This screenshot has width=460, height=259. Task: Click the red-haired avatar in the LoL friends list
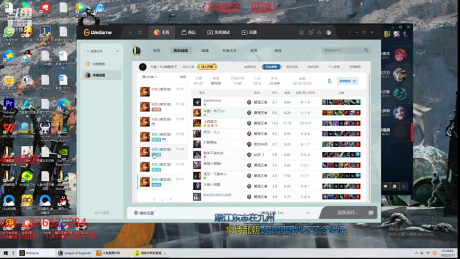pyautogui.click(x=400, y=55)
